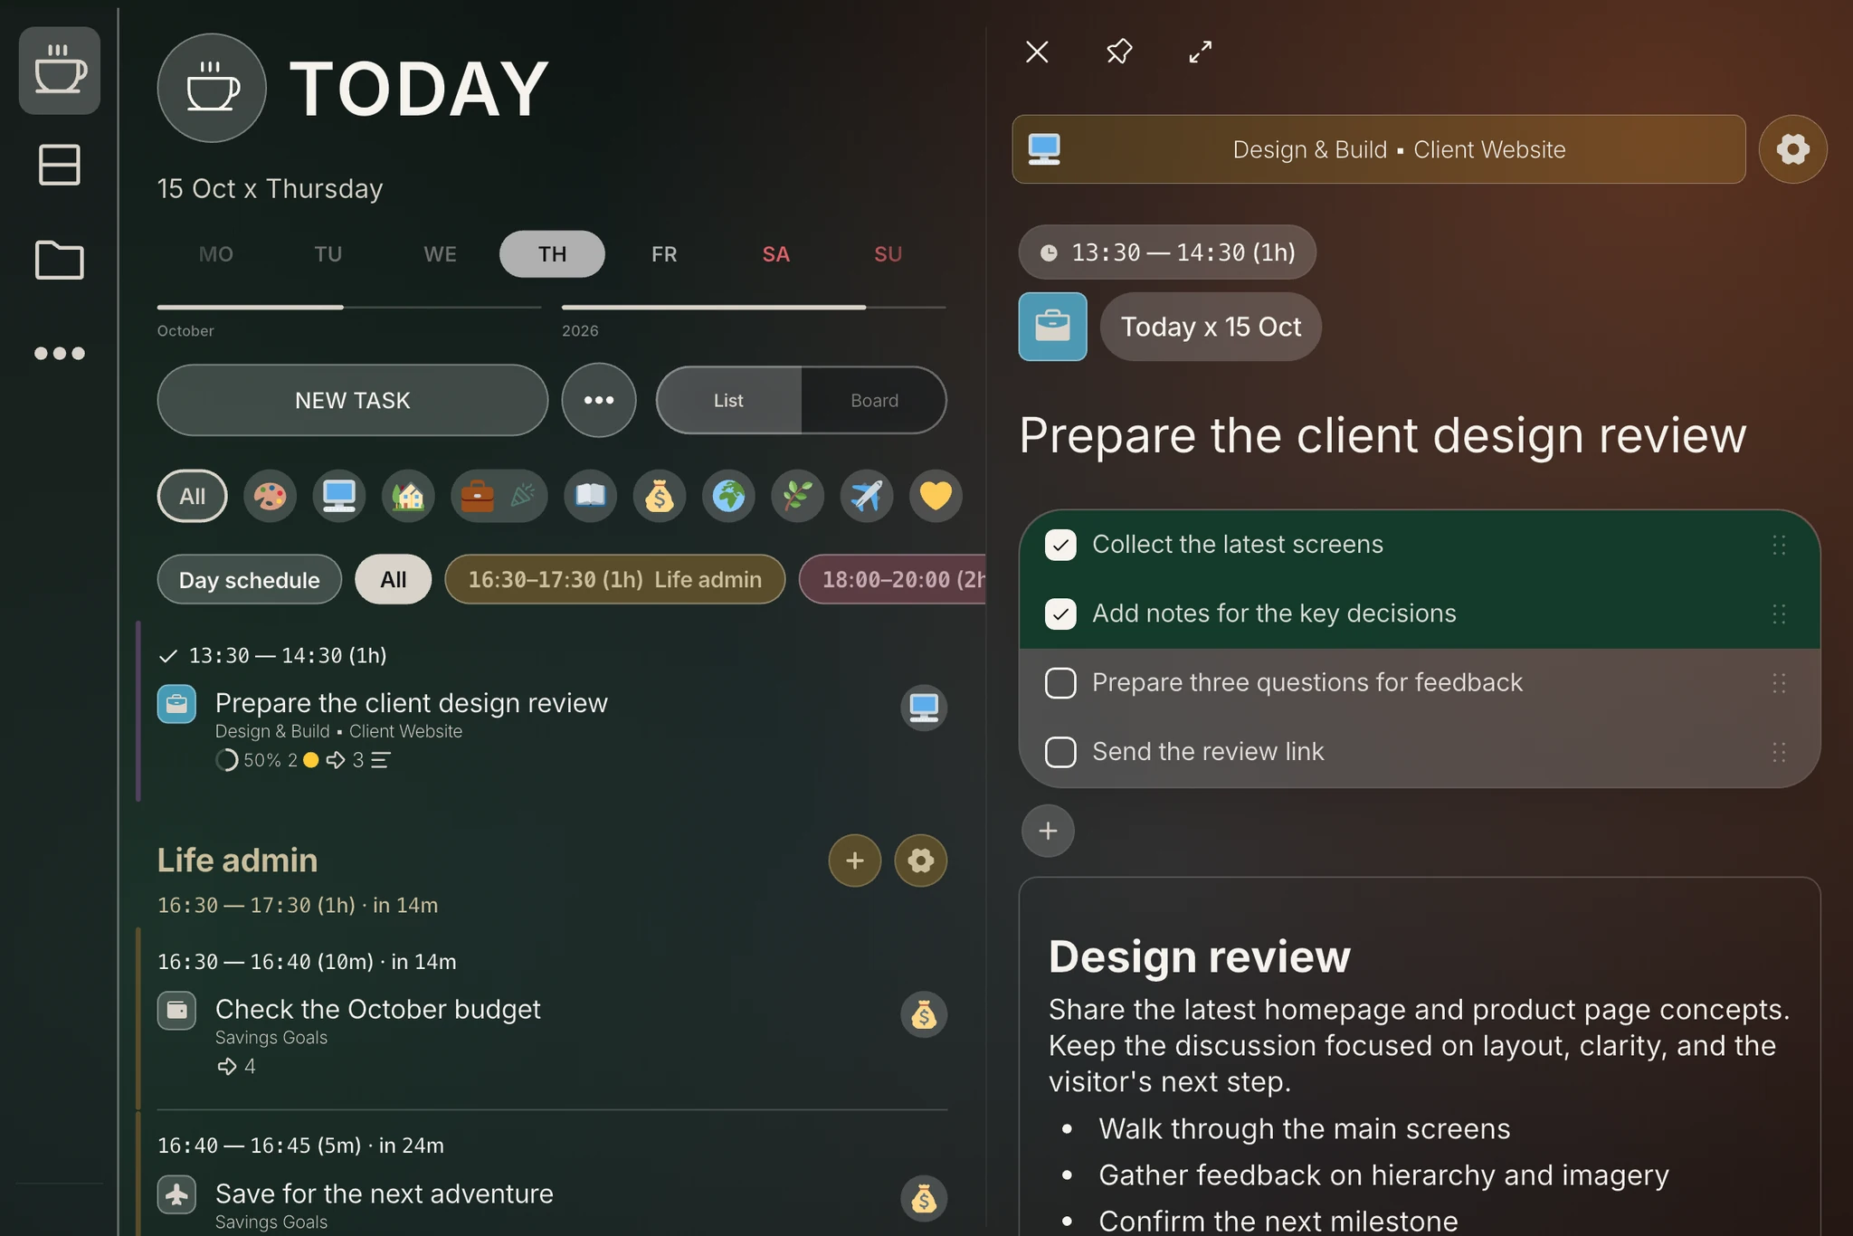Filter by the plant sprig category
Image resolution: width=1853 pixels, height=1236 pixels.
pyautogui.click(x=797, y=496)
